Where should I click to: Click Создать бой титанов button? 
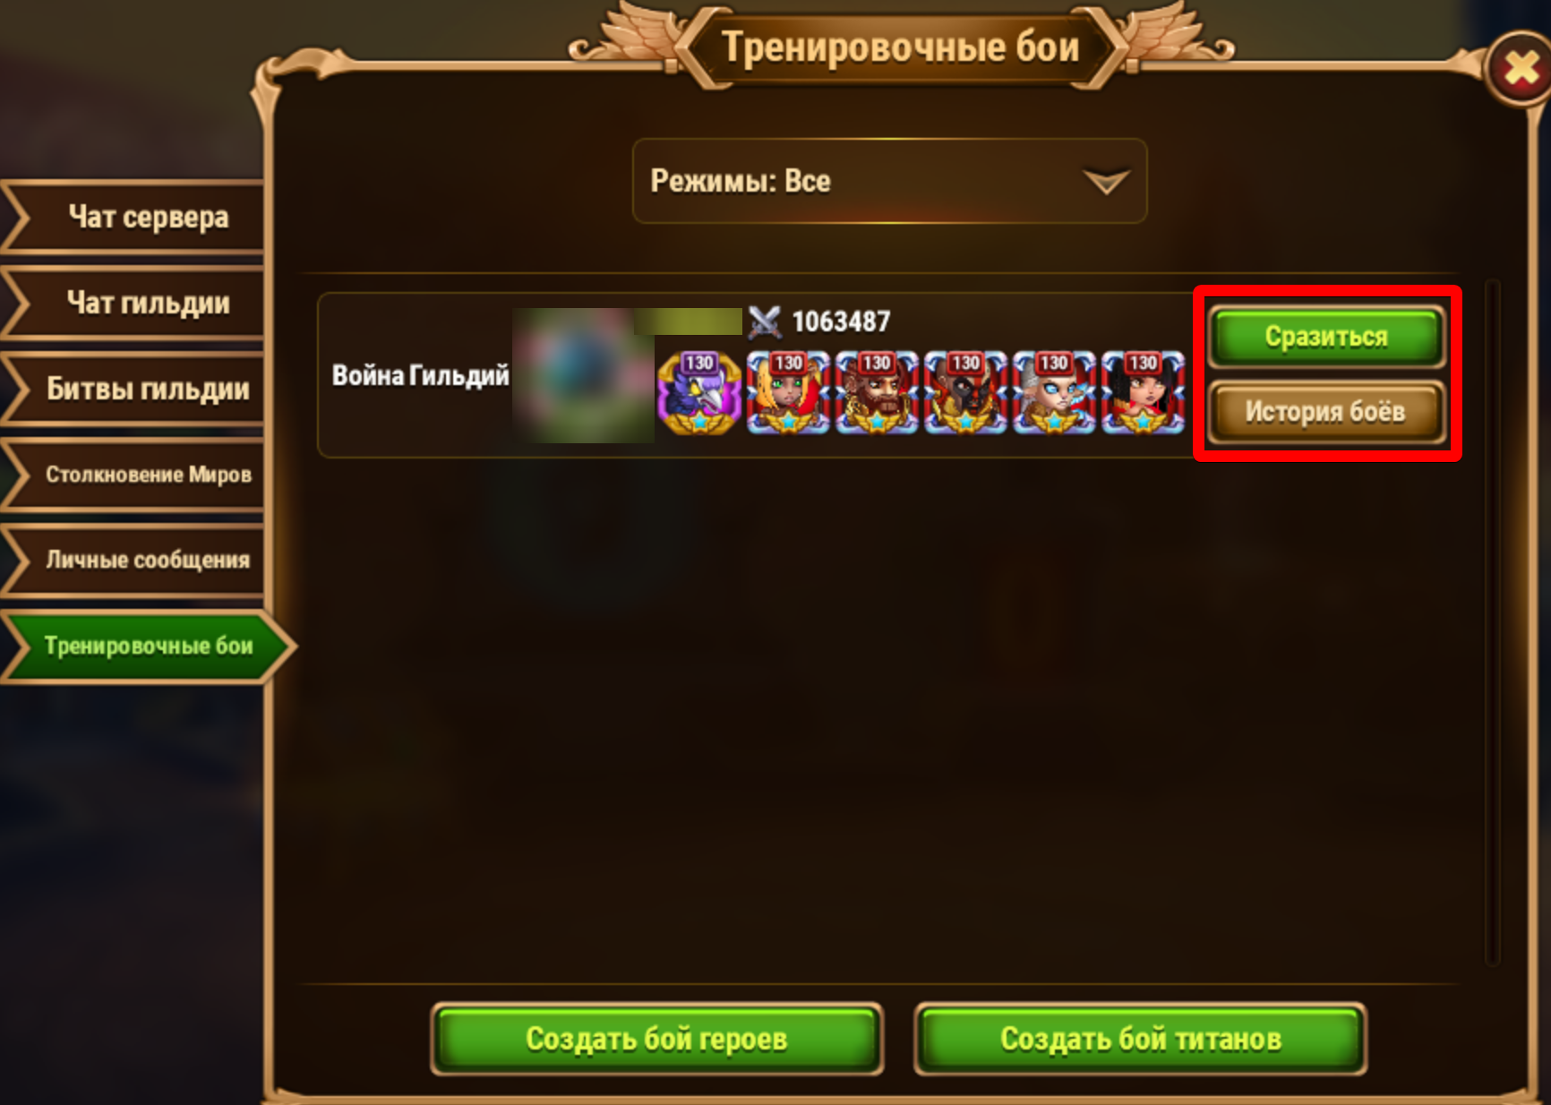click(x=1140, y=1039)
